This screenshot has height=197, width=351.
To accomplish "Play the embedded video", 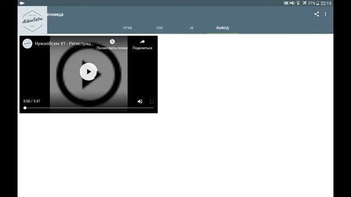I will [x=88, y=72].
